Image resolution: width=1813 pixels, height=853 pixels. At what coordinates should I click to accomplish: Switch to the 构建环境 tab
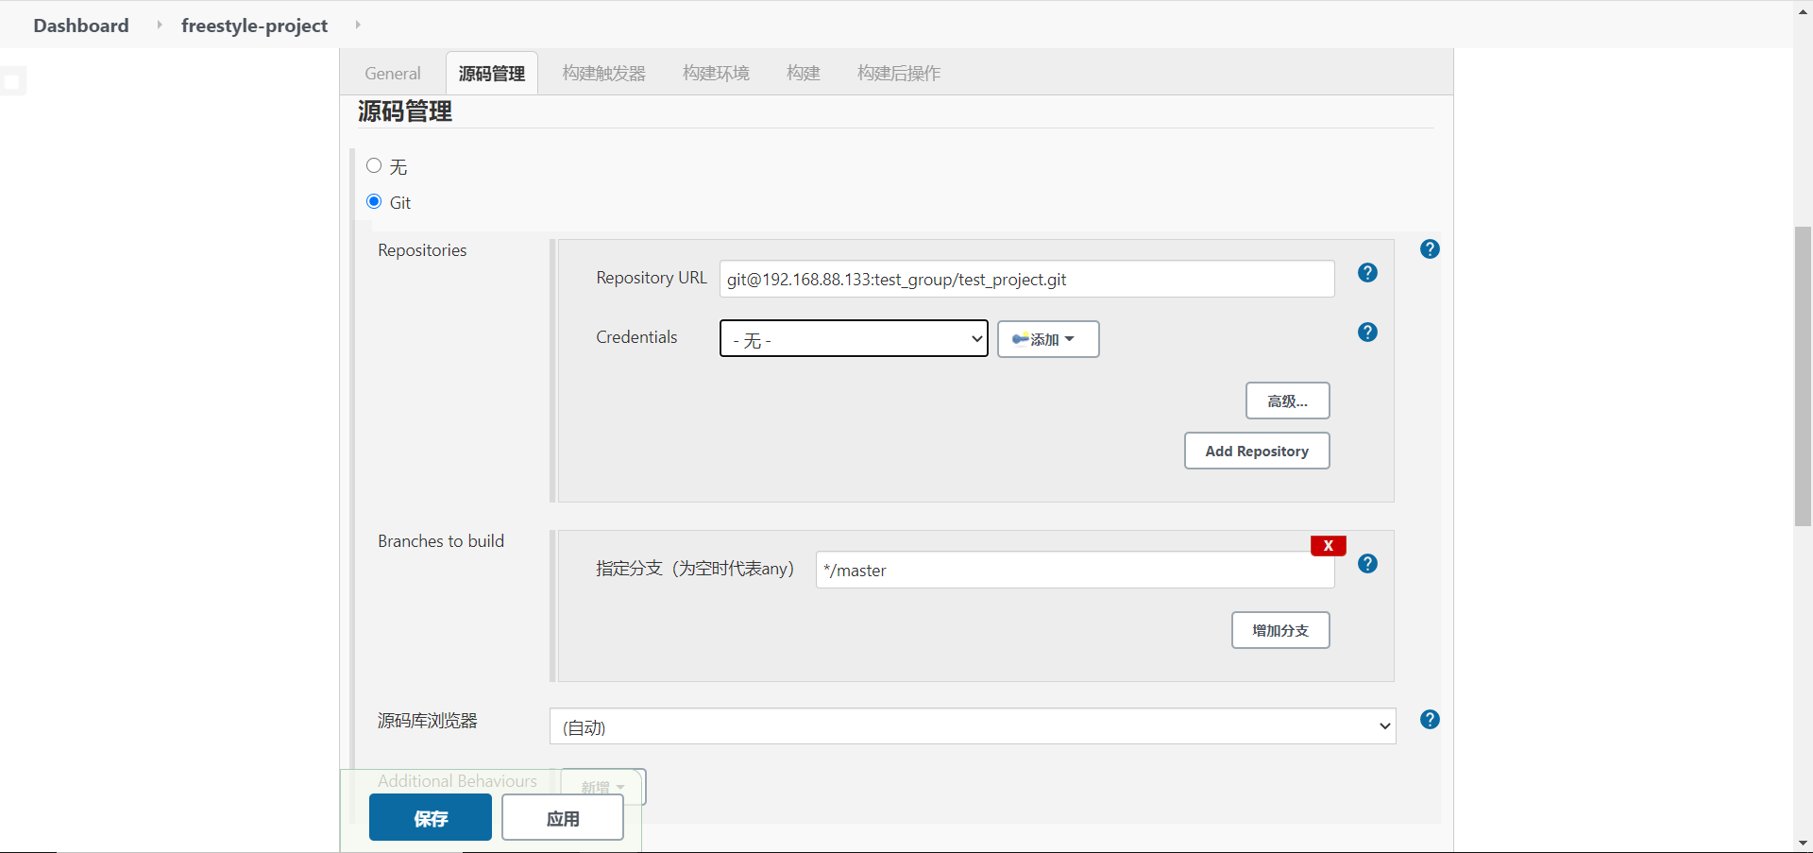pyautogui.click(x=716, y=74)
